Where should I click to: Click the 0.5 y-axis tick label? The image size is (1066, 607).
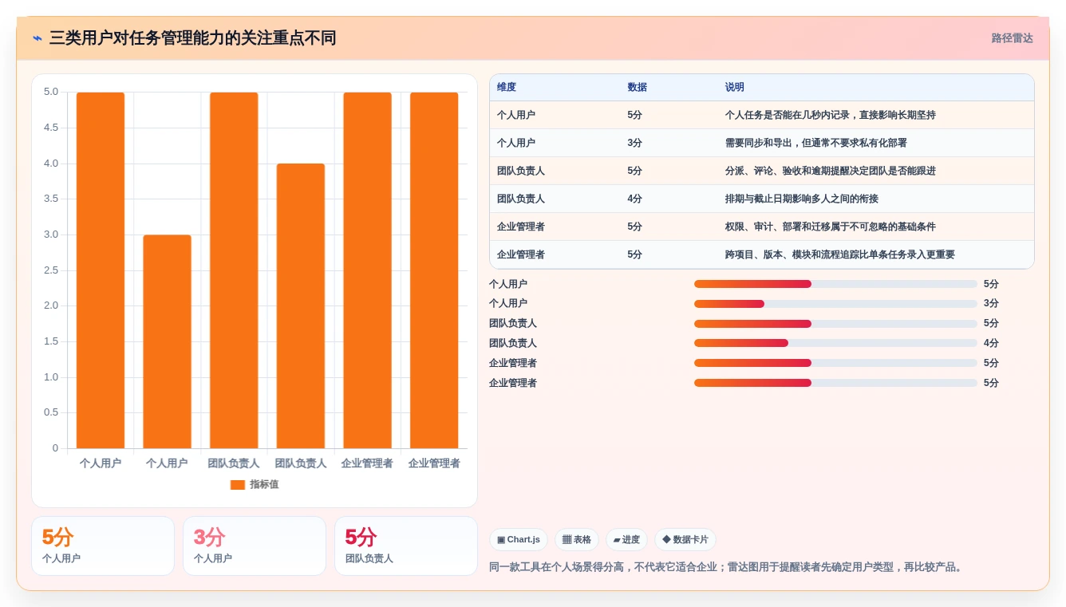tap(51, 412)
